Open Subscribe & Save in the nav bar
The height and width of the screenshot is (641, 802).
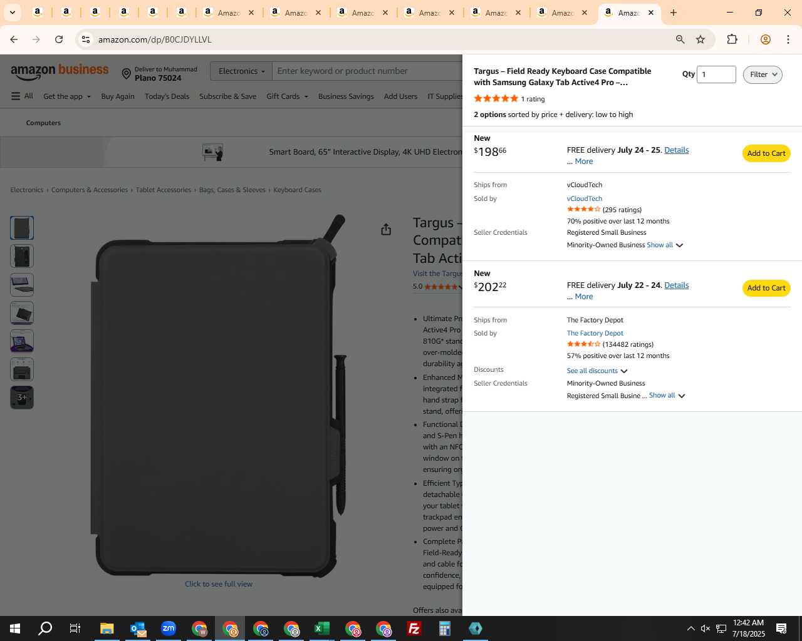pos(227,96)
